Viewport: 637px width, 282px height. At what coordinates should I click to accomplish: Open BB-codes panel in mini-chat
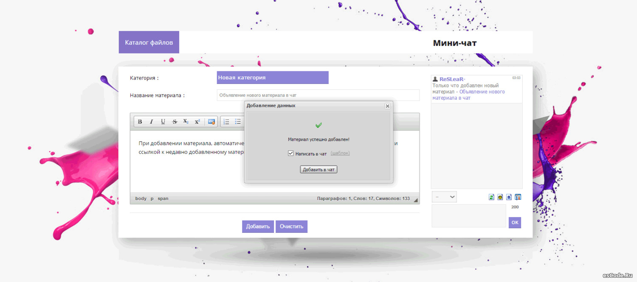[x=509, y=197]
